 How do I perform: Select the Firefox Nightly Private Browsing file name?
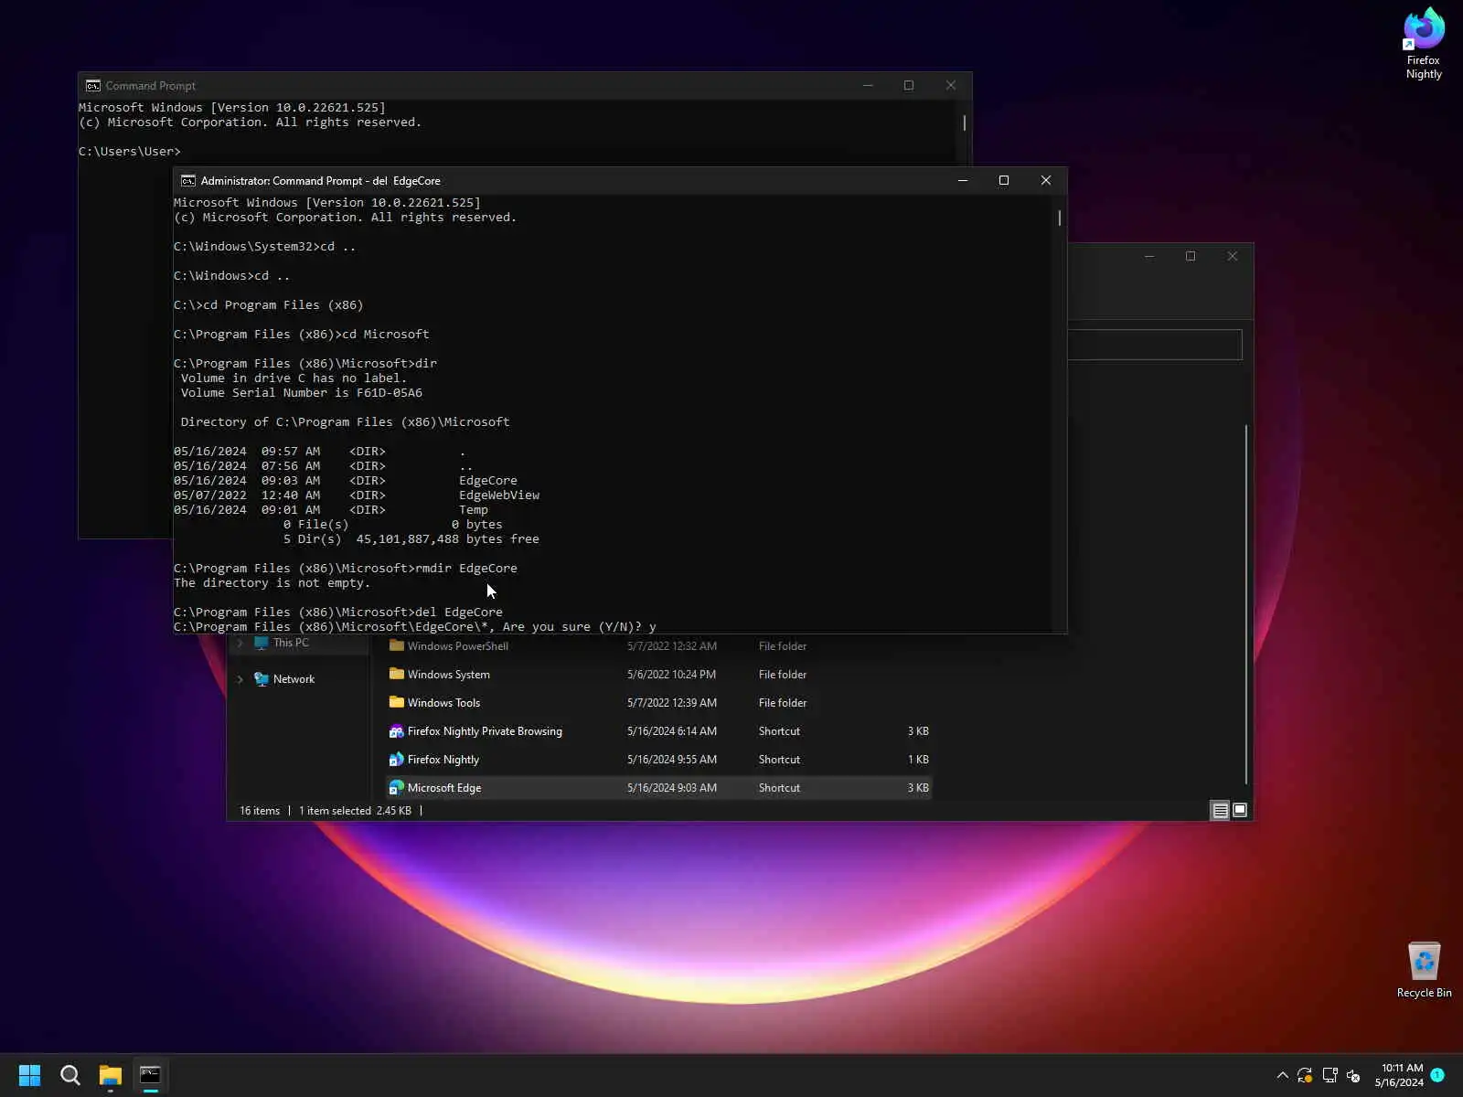pos(485,731)
